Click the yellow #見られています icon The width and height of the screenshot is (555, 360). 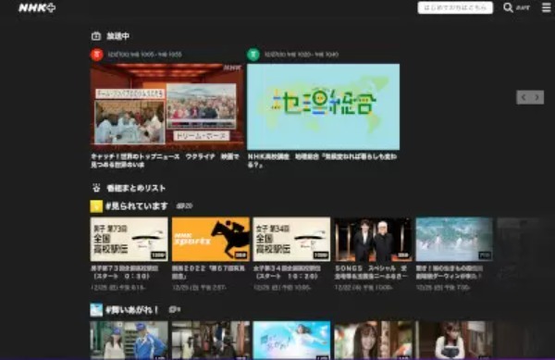(96, 206)
